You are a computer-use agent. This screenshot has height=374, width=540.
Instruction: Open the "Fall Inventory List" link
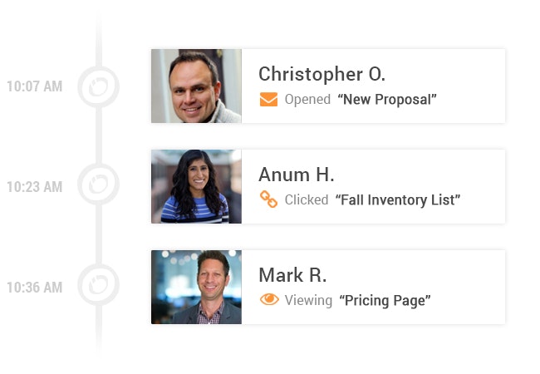[398, 200]
